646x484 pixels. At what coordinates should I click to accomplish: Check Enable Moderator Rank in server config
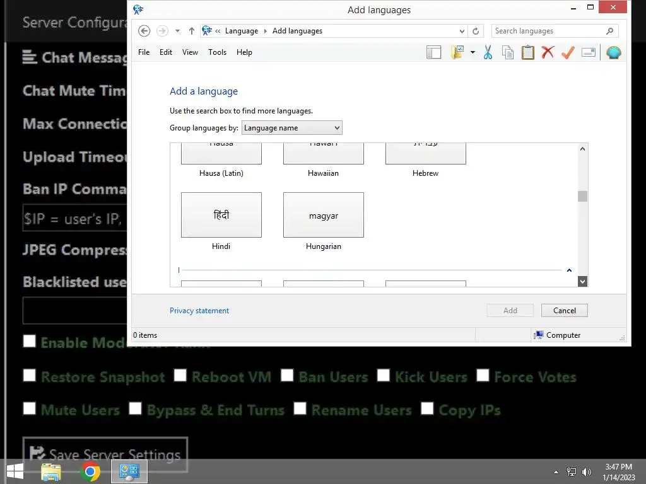click(x=30, y=341)
